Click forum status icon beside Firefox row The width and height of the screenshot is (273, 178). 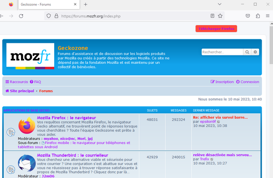[11, 132]
